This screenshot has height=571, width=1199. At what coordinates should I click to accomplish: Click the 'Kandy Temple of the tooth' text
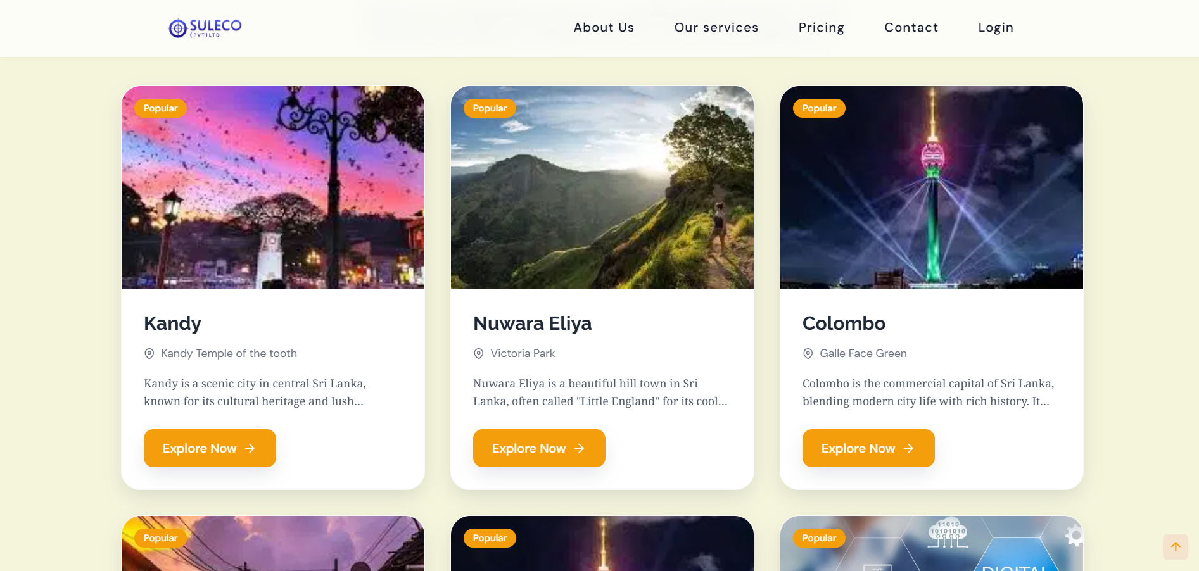(x=229, y=353)
